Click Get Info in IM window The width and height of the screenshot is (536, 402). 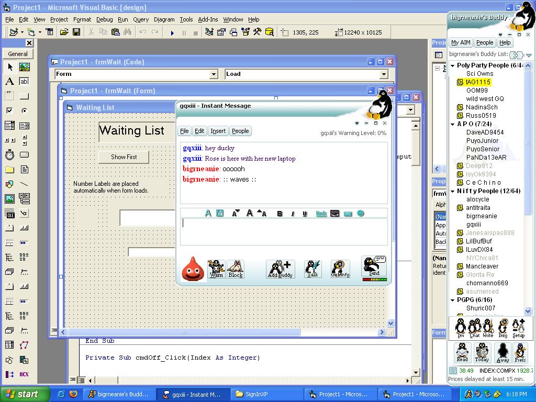pos(340,269)
